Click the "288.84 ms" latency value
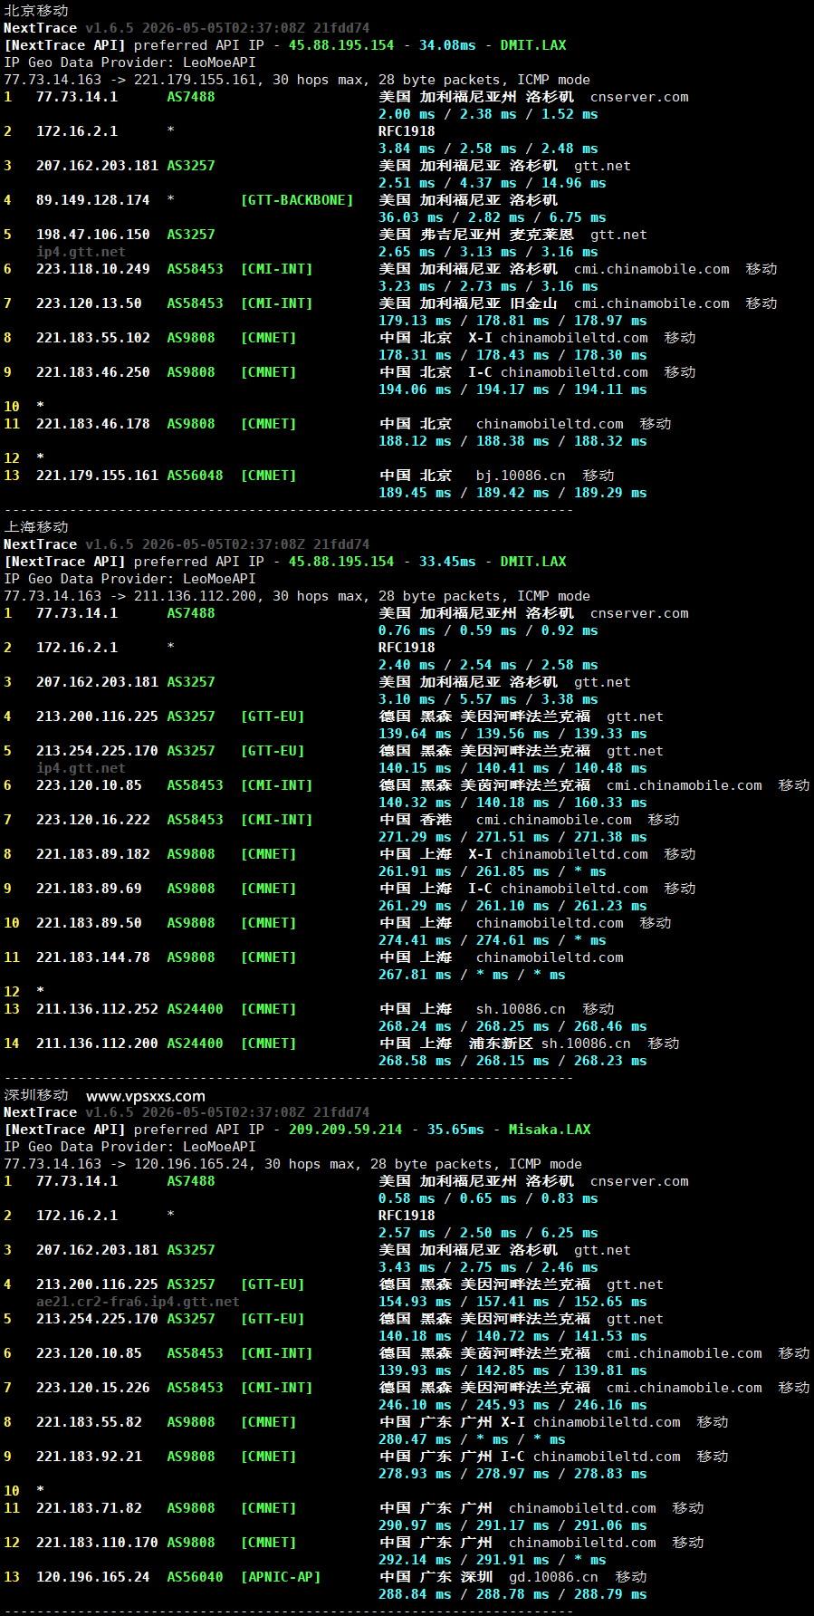Screen dimensions: 814x1616 [415, 1593]
